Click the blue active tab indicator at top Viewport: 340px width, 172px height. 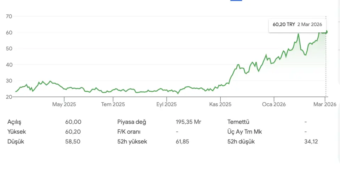(236, 1)
